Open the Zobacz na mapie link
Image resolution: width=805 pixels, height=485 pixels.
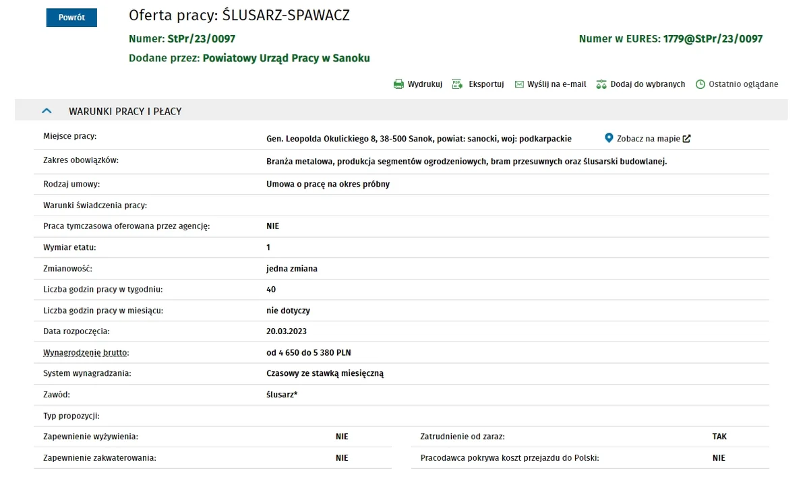pyautogui.click(x=649, y=138)
